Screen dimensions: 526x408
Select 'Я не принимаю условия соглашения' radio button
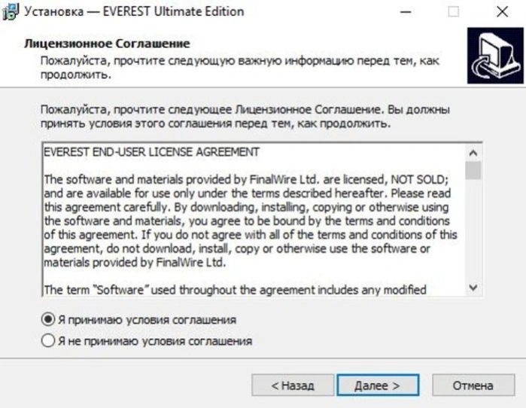tap(48, 340)
